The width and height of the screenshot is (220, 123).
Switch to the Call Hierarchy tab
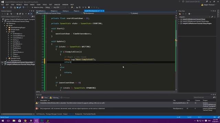click(41, 114)
